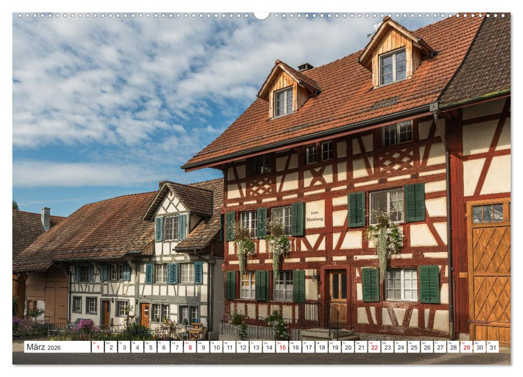The width and height of the screenshot is (523, 377).
Task: Click Tuesday 31, the last day cell
Action: point(492,347)
